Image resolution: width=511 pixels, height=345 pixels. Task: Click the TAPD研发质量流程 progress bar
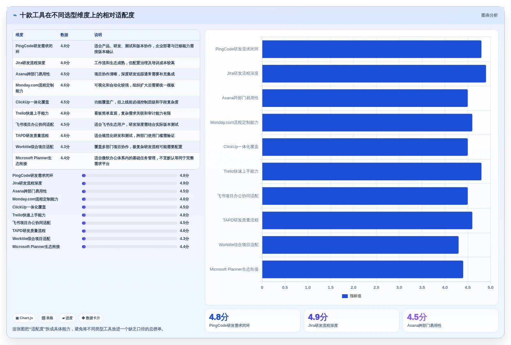point(129,231)
